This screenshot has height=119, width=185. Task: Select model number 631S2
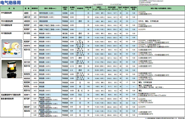click(27, 62)
